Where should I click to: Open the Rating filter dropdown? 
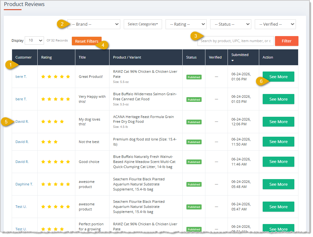pyautogui.click(x=186, y=24)
